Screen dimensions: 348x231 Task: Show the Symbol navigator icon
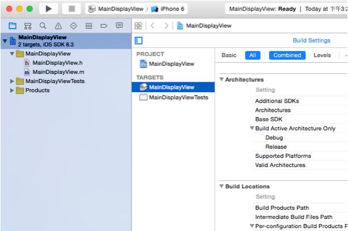pyautogui.click(x=28, y=26)
